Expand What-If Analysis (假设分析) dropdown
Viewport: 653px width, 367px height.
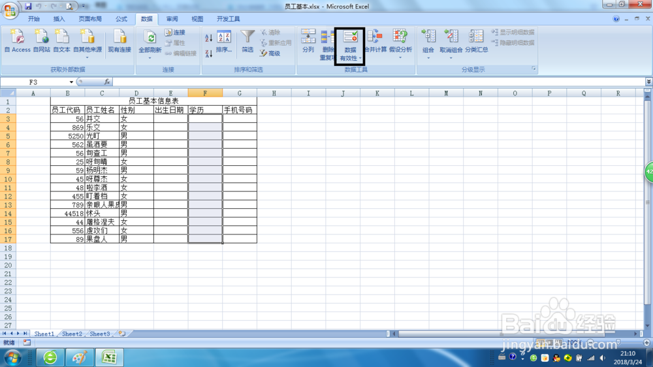[400, 57]
